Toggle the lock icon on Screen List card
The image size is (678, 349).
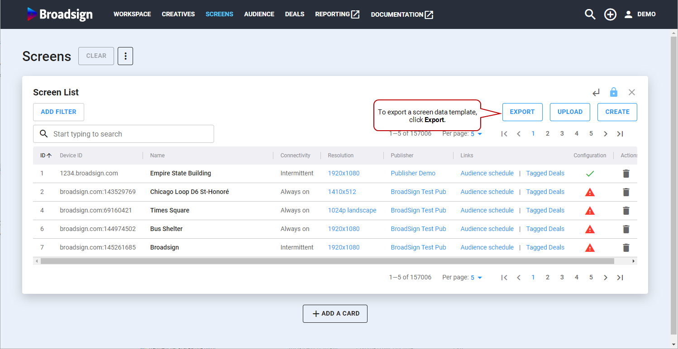click(614, 92)
